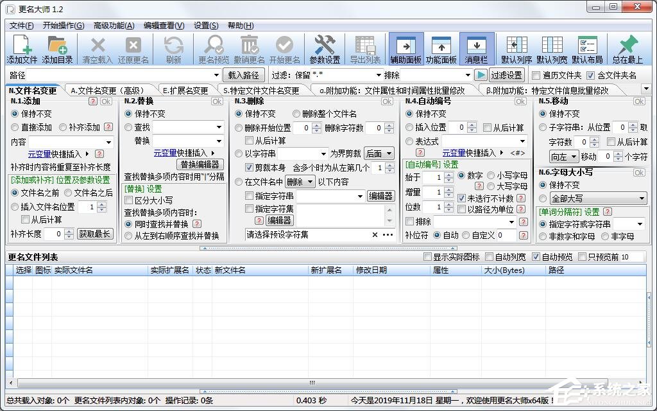The image size is (657, 411).
Task: Toggle the 消息栏 message bar icon
Action: click(x=476, y=45)
